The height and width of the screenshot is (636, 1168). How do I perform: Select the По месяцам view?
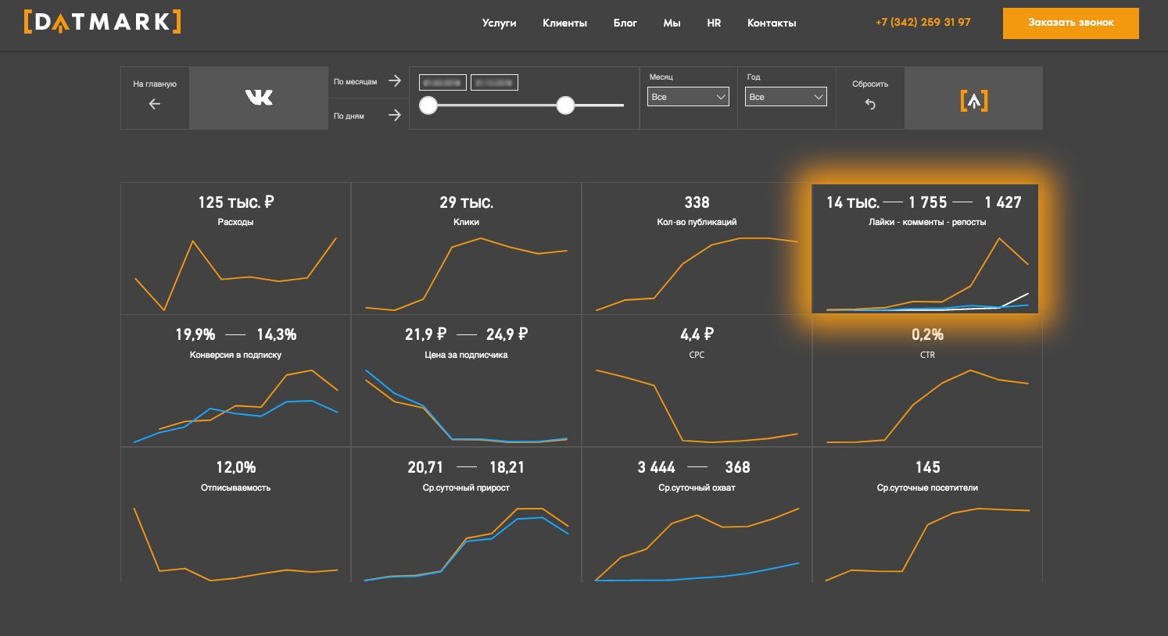click(x=355, y=81)
